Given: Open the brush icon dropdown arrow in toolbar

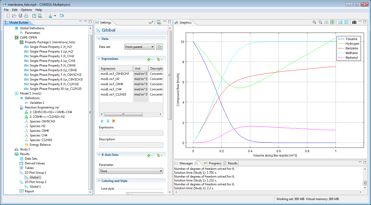Looking at the screenshot, I should tap(55, 16).
